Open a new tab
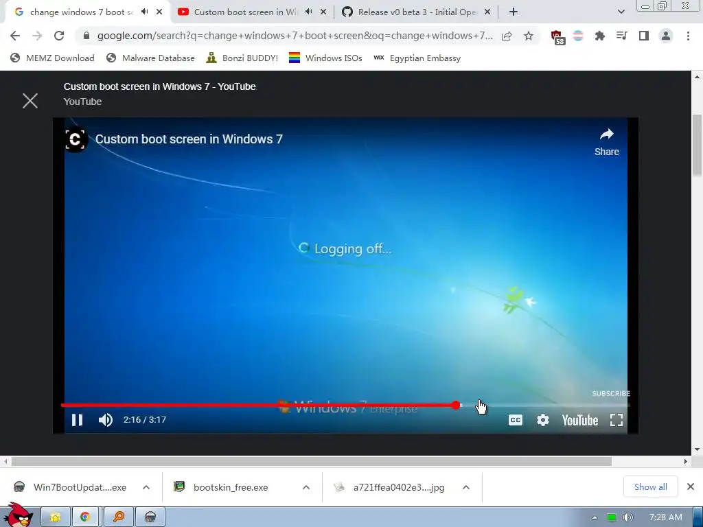The image size is (703, 527). pyautogui.click(x=514, y=12)
